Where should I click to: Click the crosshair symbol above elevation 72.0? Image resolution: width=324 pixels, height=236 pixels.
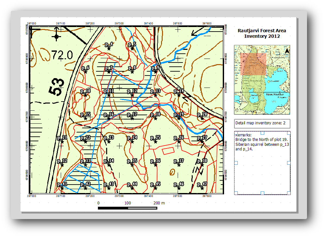point(57,36)
